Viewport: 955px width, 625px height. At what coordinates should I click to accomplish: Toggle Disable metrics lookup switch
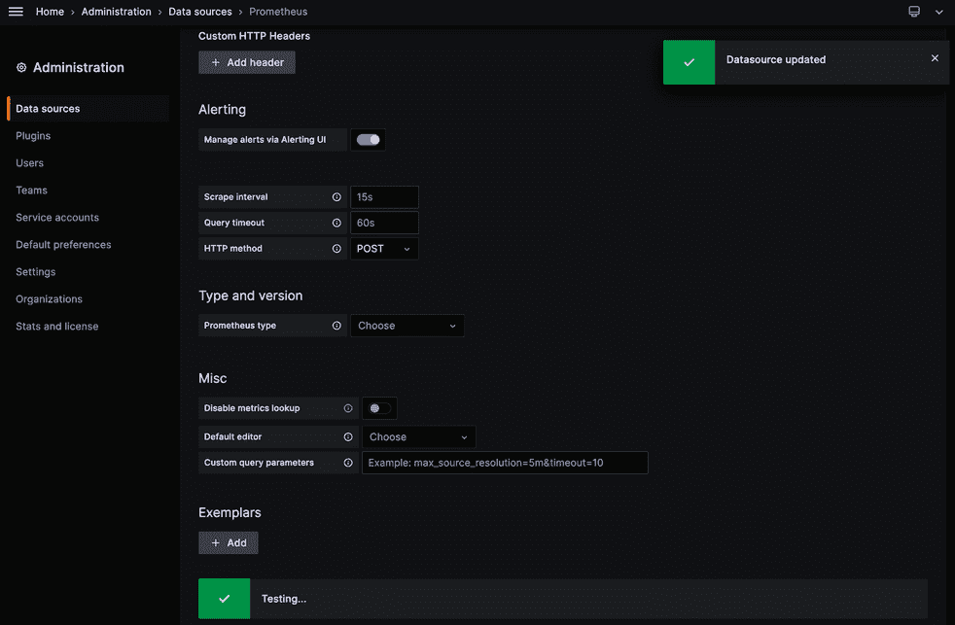[x=379, y=408]
